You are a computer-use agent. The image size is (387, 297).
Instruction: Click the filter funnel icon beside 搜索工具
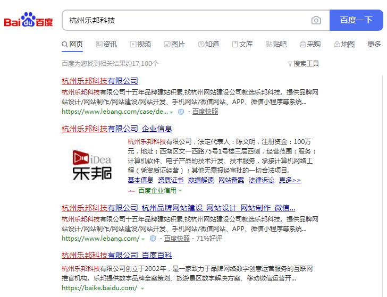pos(290,64)
